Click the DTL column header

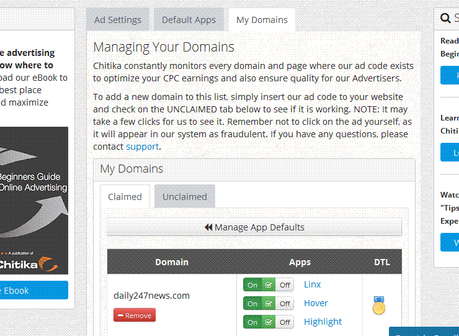pos(382,262)
